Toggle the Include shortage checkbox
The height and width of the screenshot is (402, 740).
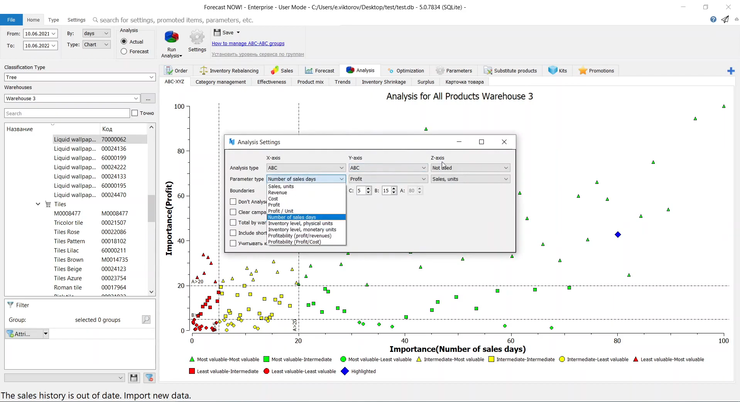click(233, 233)
